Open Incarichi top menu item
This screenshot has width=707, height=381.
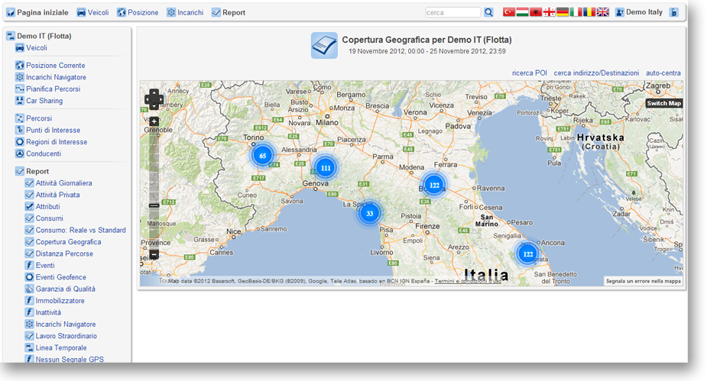[185, 13]
